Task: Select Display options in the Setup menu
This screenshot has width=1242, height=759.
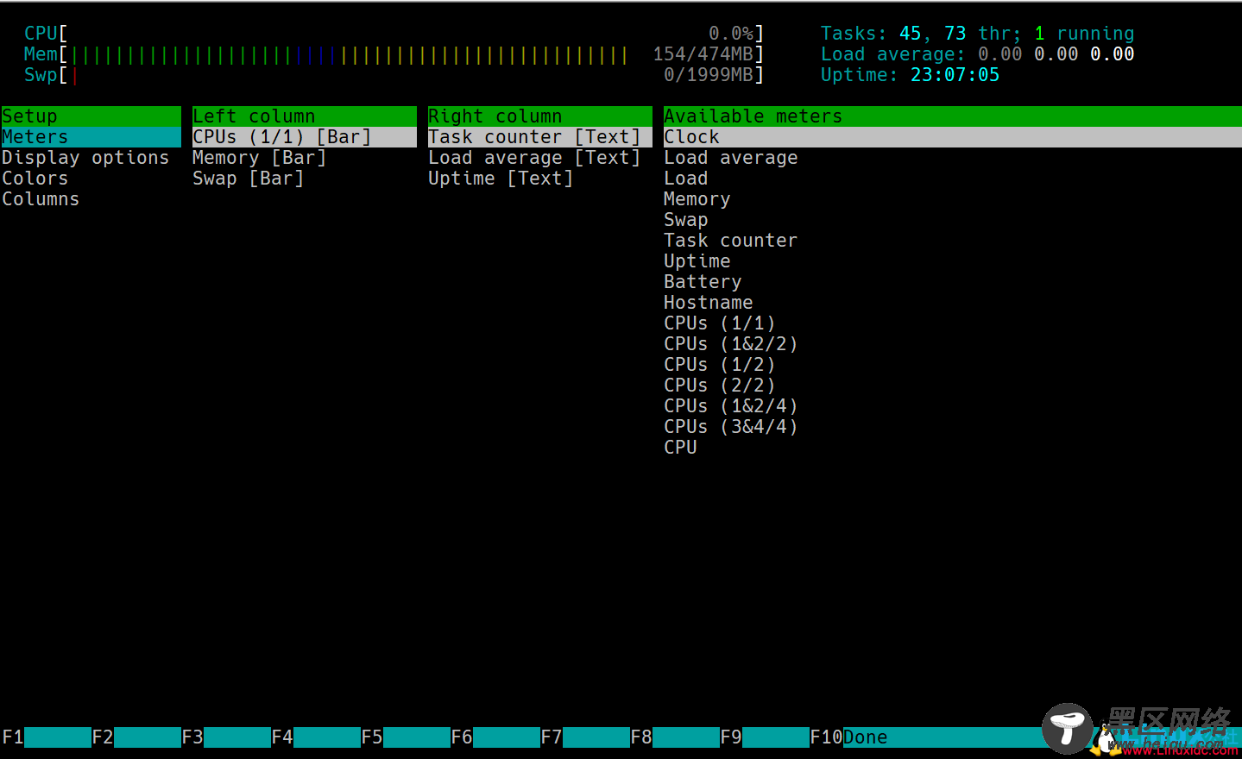Action: 85,158
